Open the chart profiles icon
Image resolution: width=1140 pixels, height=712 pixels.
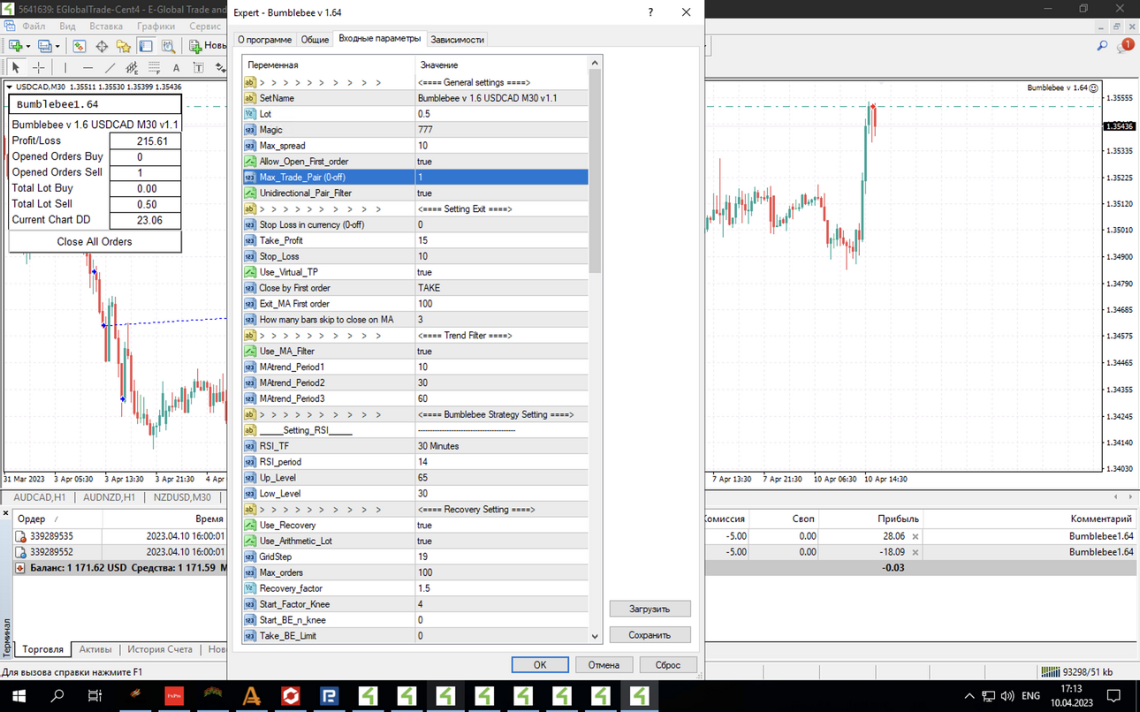click(x=45, y=46)
